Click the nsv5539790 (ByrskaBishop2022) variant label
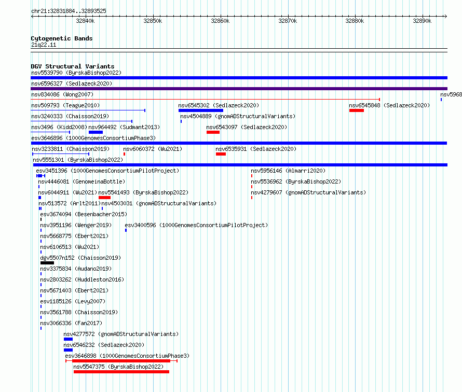 (x=76, y=73)
